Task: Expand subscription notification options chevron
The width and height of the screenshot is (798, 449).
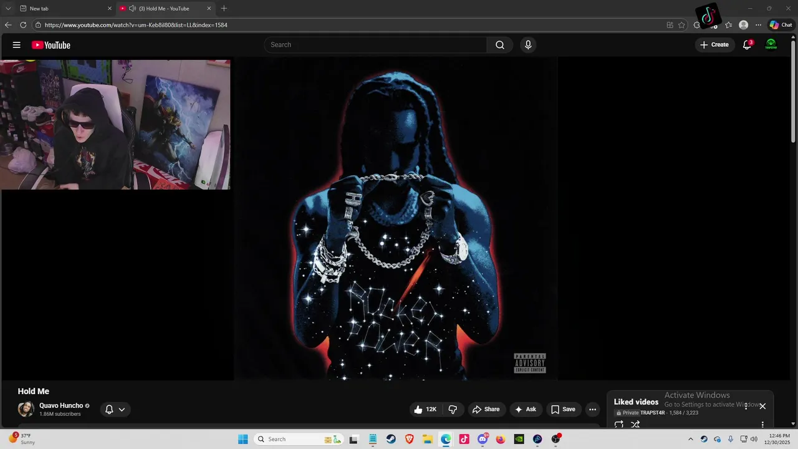Action: click(x=122, y=410)
